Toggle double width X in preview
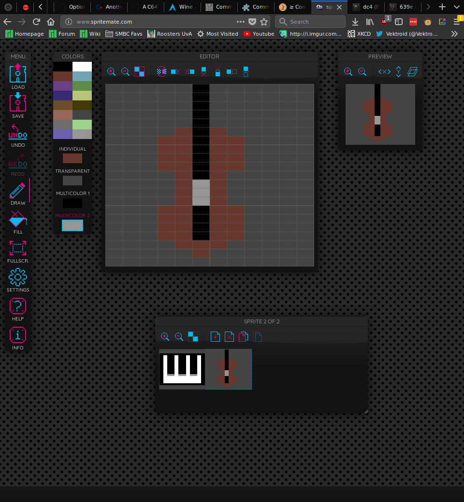Viewport: 464px width, 502px height. [x=384, y=71]
